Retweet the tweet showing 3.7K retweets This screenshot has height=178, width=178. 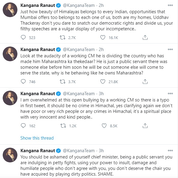click(62, 82)
